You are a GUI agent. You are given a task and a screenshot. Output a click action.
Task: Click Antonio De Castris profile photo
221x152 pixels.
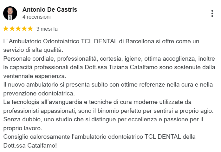[10, 13]
